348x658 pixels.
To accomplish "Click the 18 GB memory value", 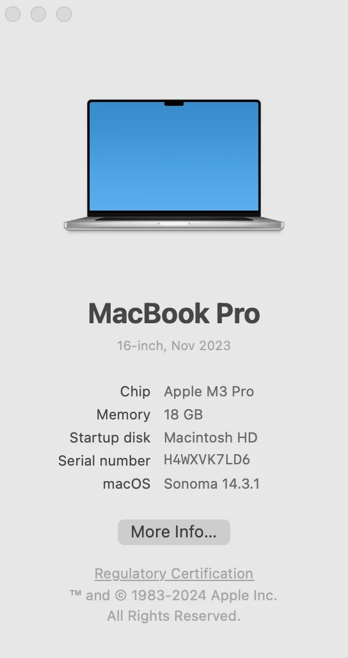I will [x=184, y=414].
